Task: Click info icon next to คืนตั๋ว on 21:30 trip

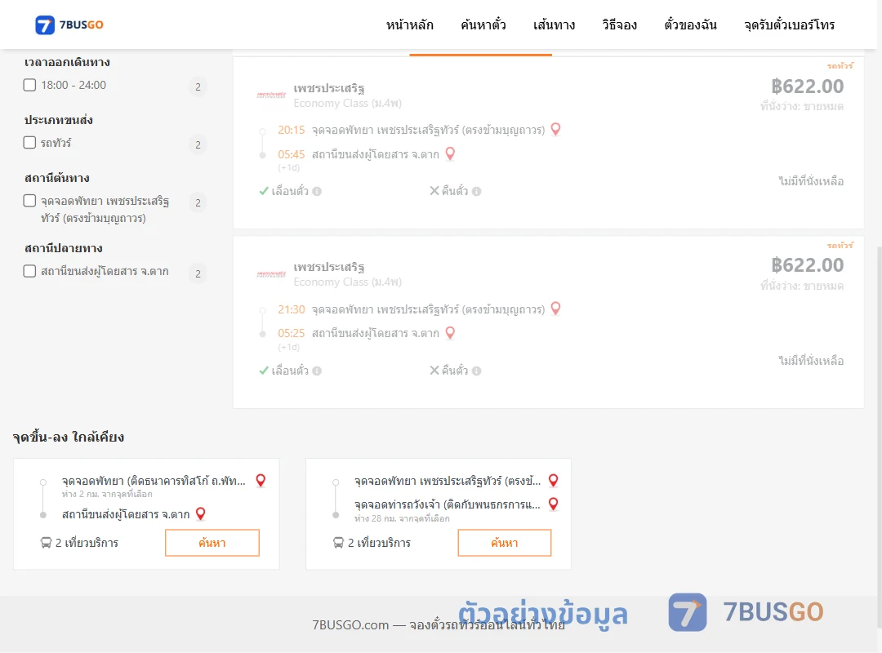Action: [476, 371]
